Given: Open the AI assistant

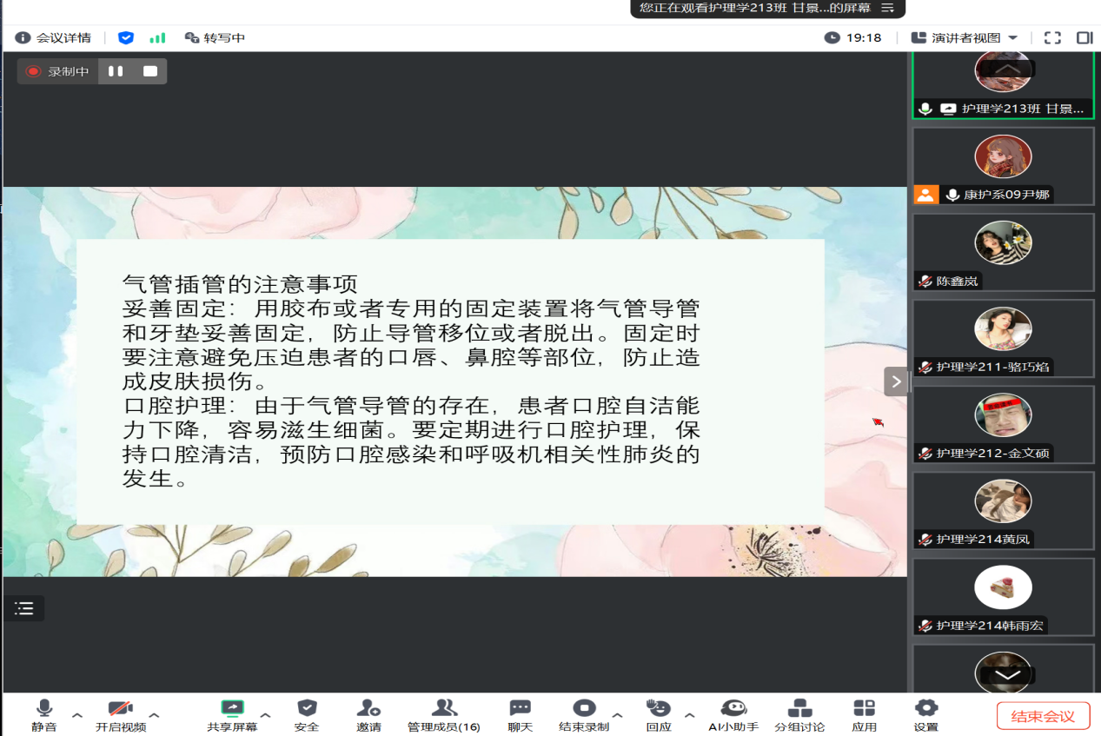Looking at the screenshot, I should (x=733, y=714).
